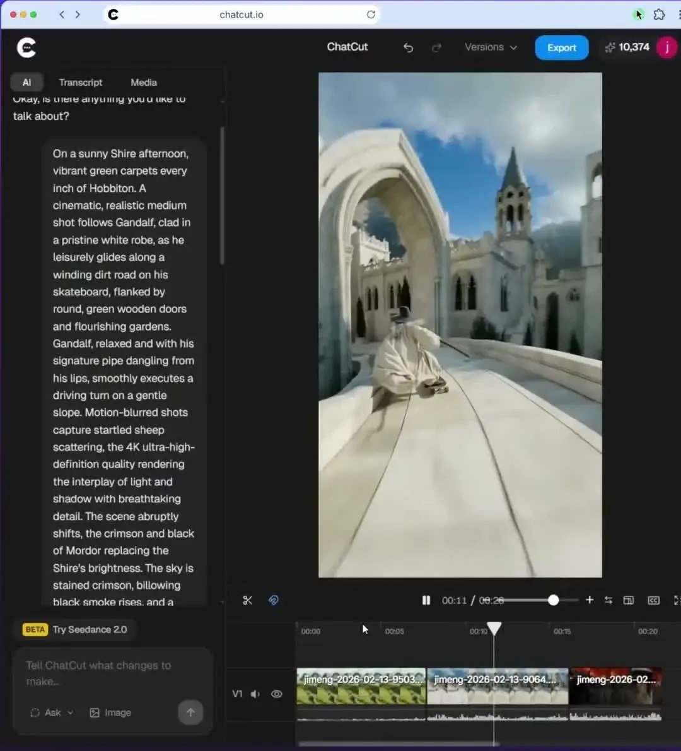Undo the last edit

coord(408,47)
